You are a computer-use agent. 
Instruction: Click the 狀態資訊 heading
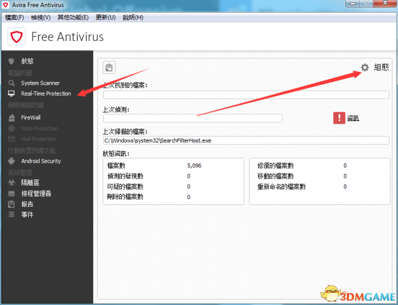click(116, 153)
